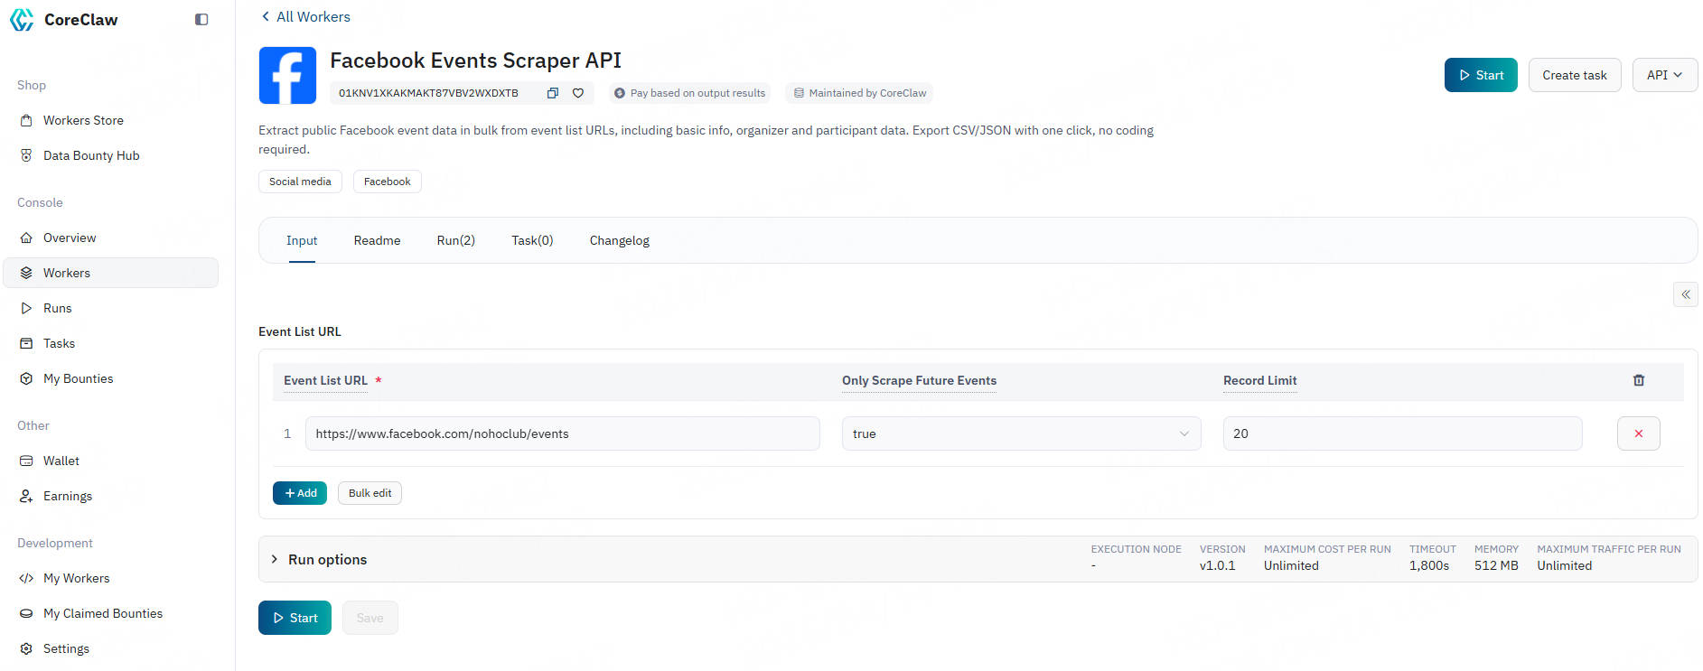Click the Event List URL input field
The height and width of the screenshot is (671, 1703).
coord(562,433)
